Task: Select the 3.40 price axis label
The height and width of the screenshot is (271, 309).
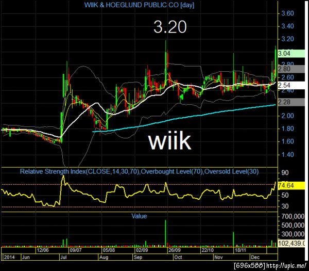Action: pyautogui.click(x=287, y=26)
